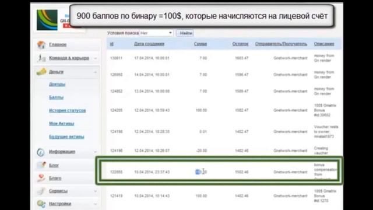Click the date 14.04.2014, 16:00:01
Viewport: 373px width, 210px height.
[152, 75]
